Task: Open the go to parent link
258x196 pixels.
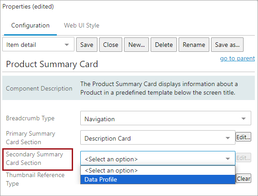Action: [237, 59]
